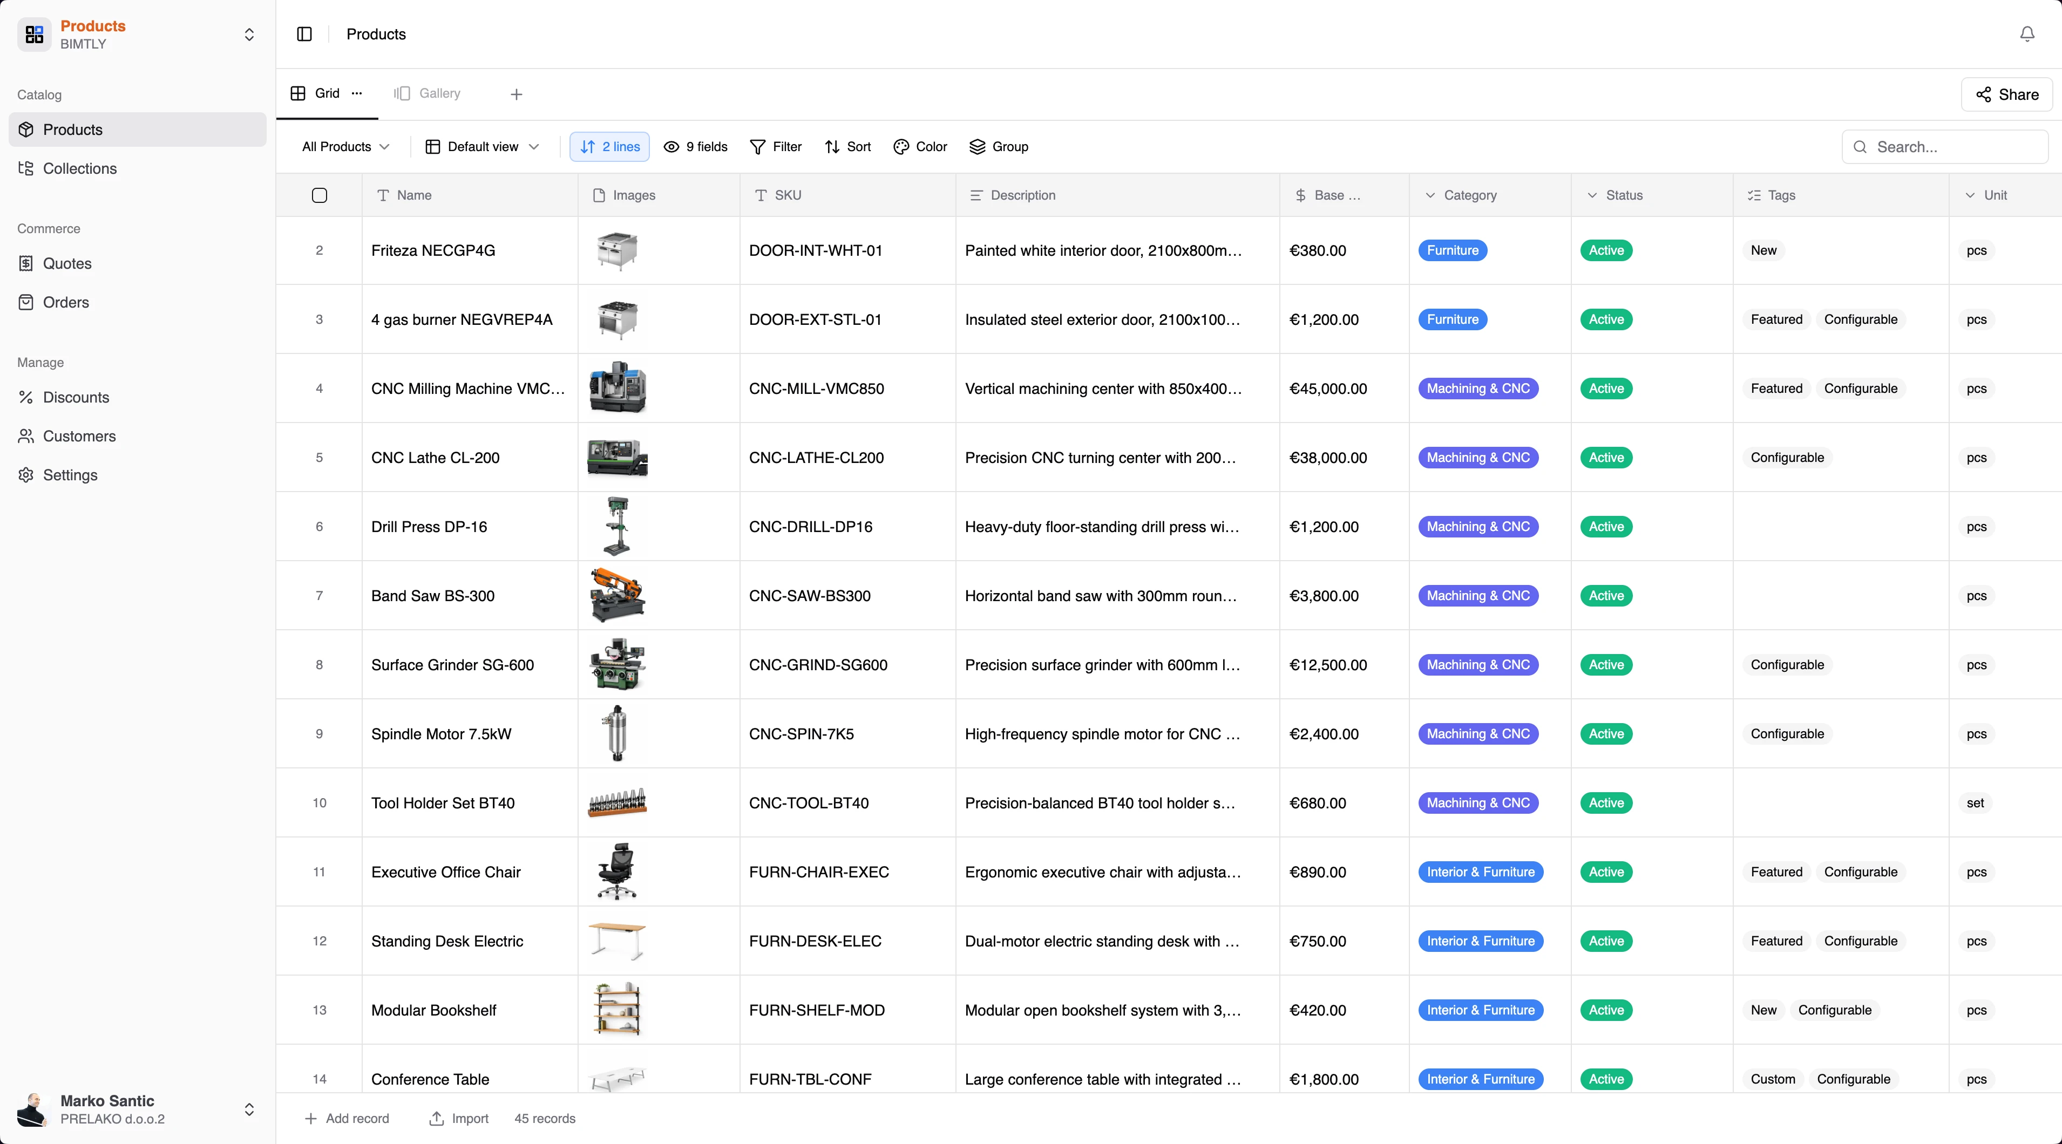The image size is (2062, 1144).
Task: Click the Machining & CNC category badge on CNC Lathe
Action: click(x=1478, y=457)
